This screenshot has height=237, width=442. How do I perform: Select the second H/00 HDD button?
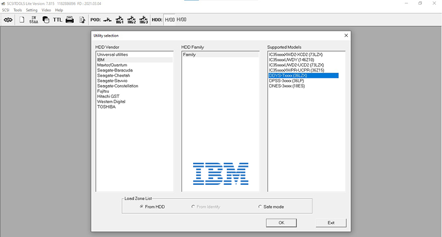coord(182,20)
